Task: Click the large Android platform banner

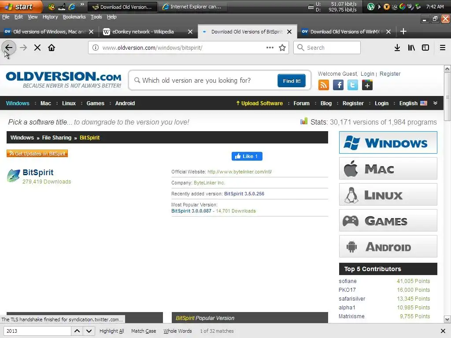Action: (x=388, y=246)
